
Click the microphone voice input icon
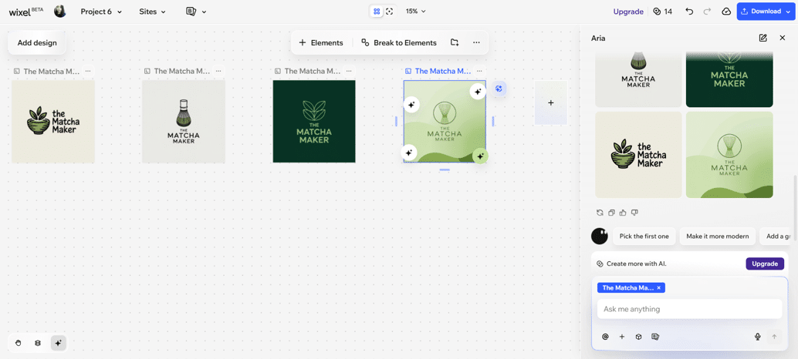click(757, 337)
